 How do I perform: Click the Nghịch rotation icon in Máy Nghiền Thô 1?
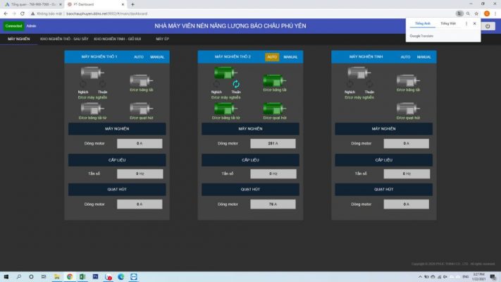(82, 85)
